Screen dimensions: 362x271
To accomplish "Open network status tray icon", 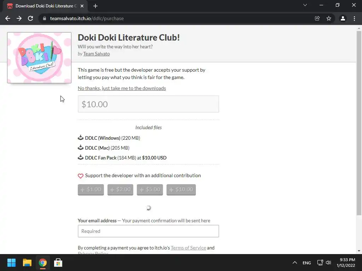I will pos(320,263).
